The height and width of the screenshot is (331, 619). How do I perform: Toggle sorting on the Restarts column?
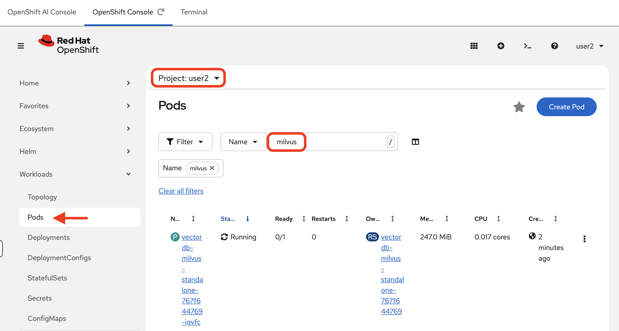pos(347,219)
